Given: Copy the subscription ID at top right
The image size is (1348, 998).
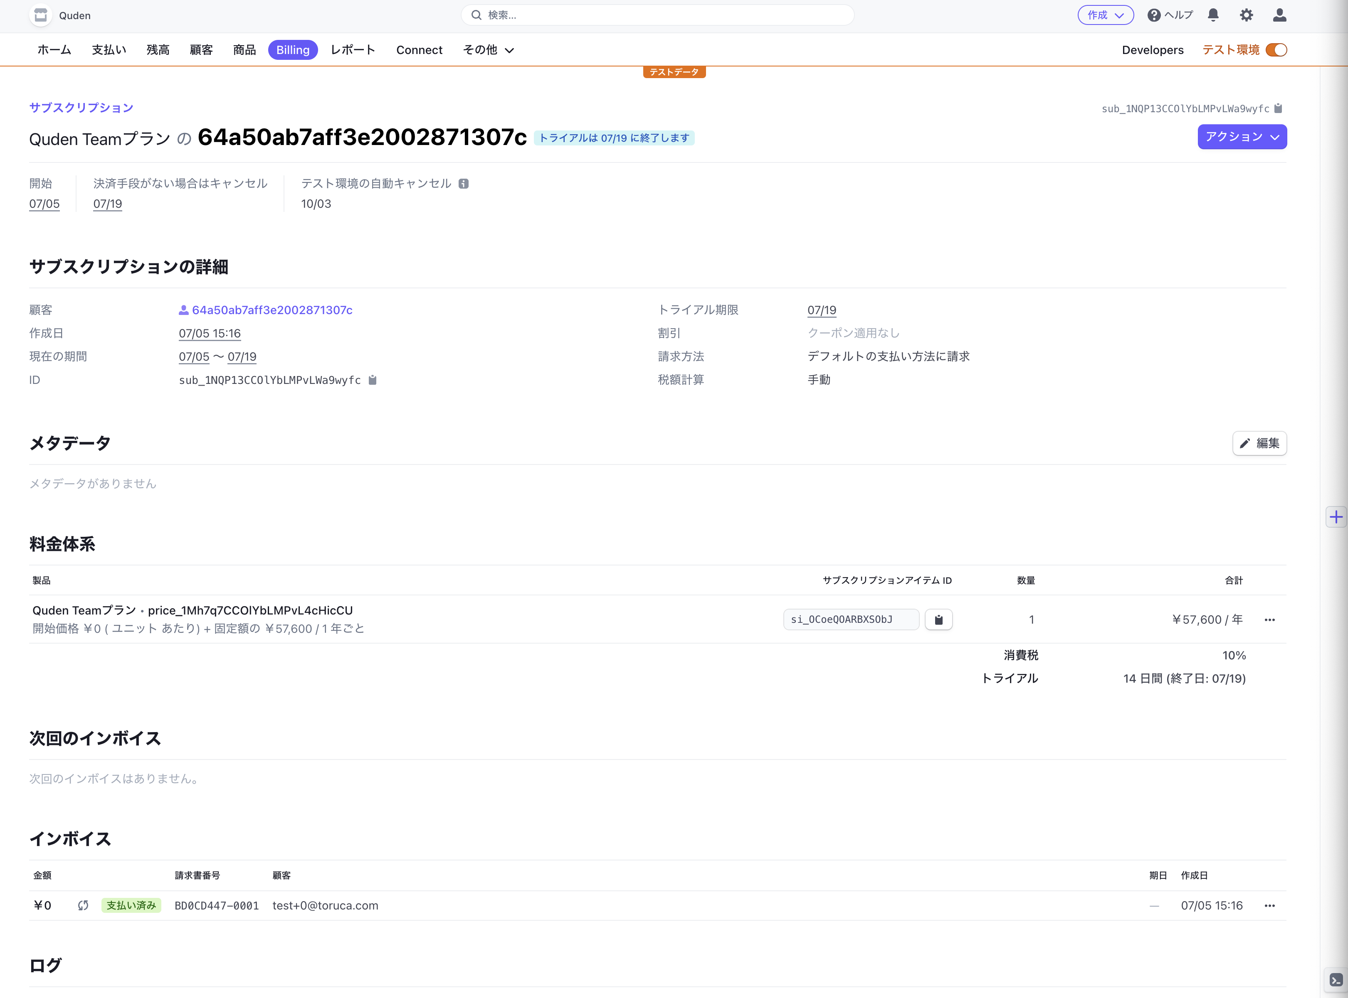Looking at the screenshot, I should (1278, 109).
